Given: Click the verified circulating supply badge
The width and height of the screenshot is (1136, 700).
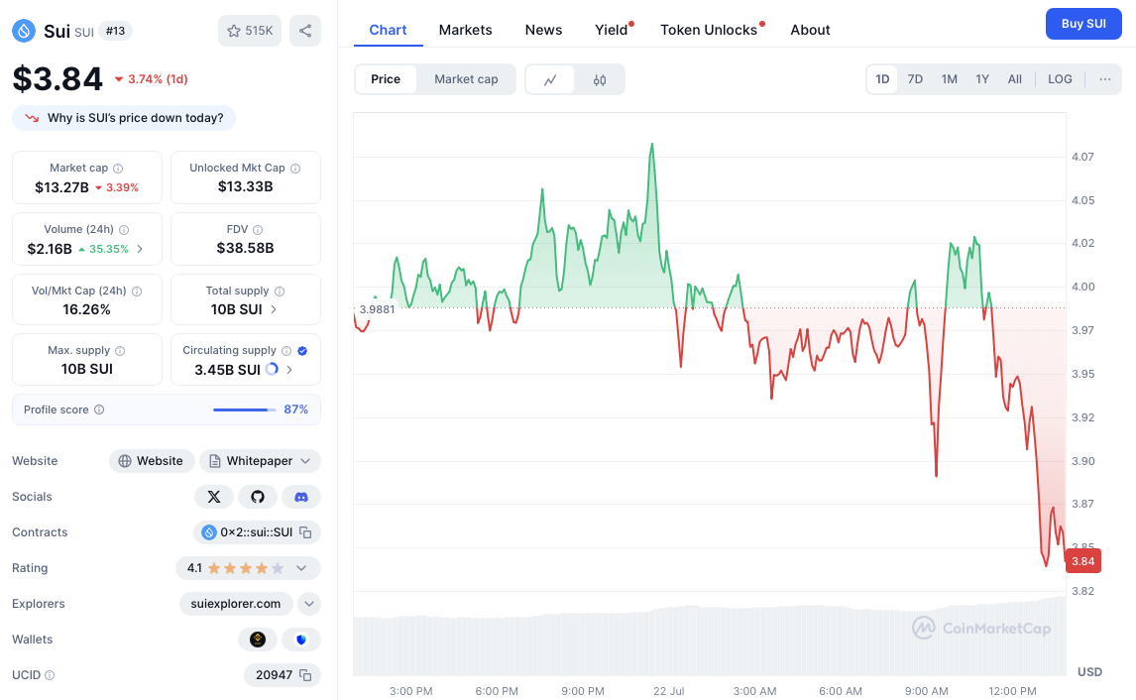Looking at the screenshot, I should [x=303, y=351].
